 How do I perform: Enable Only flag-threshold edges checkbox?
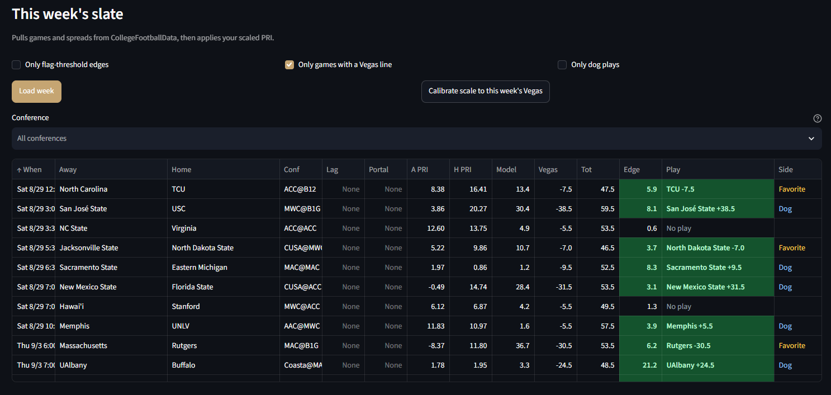tap(16, 65)
